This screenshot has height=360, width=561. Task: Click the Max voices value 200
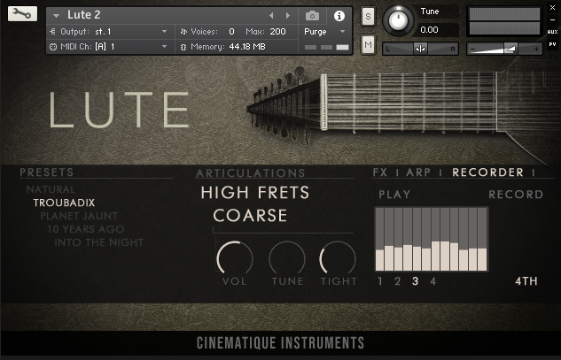[x=277, y=32]
